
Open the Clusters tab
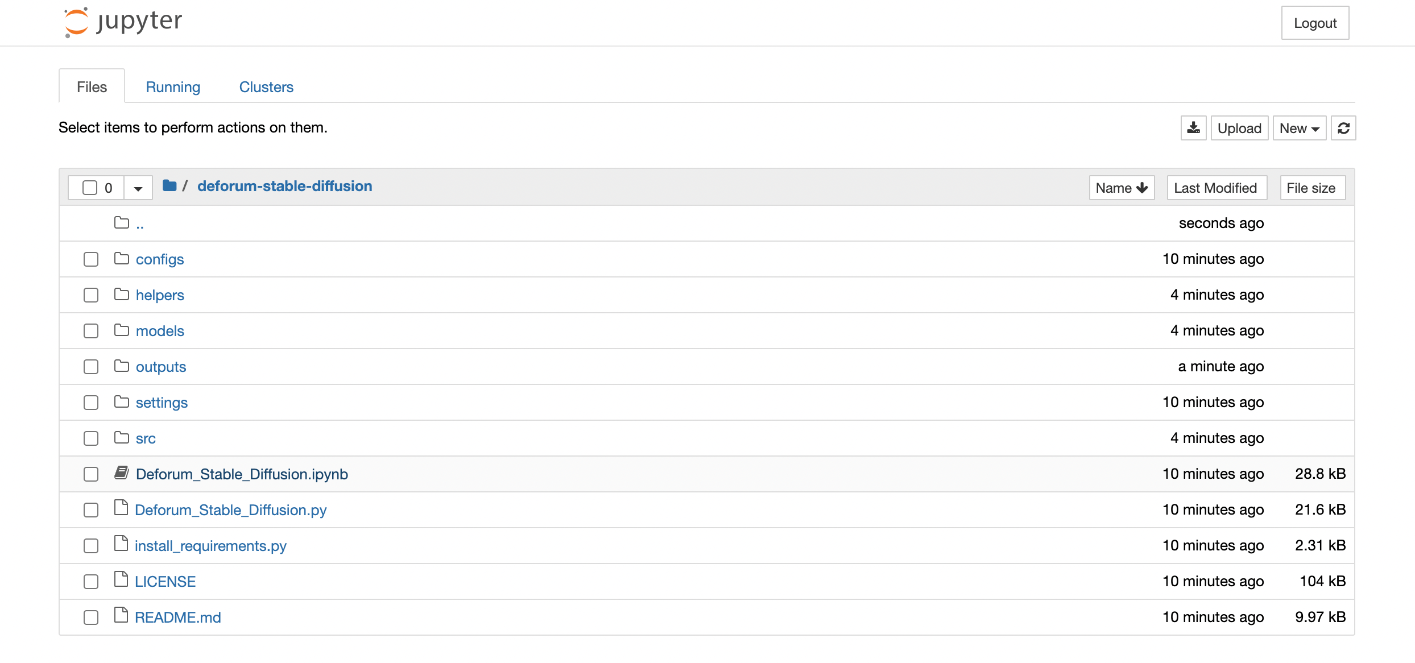pos(266,87)
